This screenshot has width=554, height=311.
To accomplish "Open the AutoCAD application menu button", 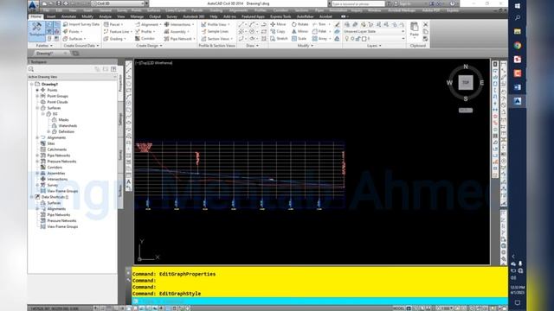I will click(33, 5).
